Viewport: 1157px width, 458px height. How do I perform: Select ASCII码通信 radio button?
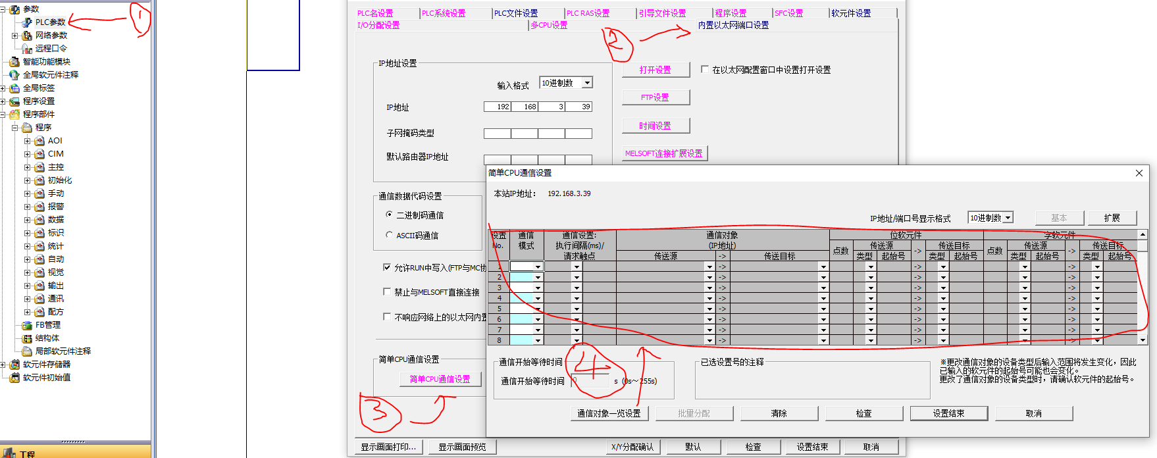pyautogui.click(x=389, y=235)
